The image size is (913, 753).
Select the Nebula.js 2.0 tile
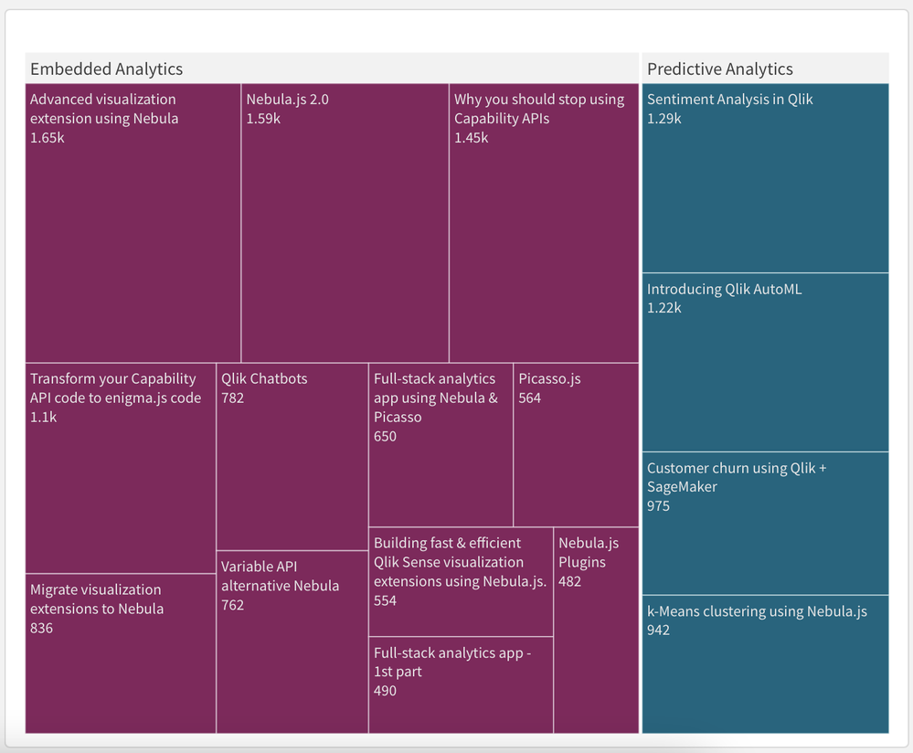click(345, 223)
